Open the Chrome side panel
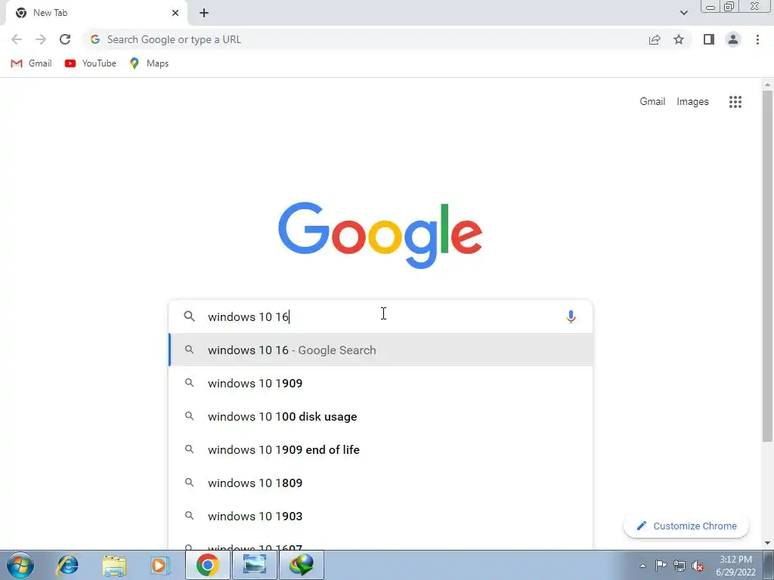Screen dimensions: 774x580 709,39
